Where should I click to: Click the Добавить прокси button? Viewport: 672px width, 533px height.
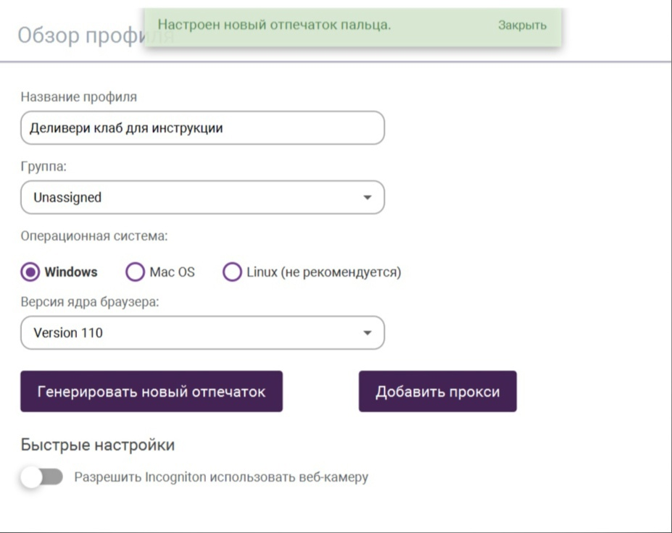tap(438, 391)
